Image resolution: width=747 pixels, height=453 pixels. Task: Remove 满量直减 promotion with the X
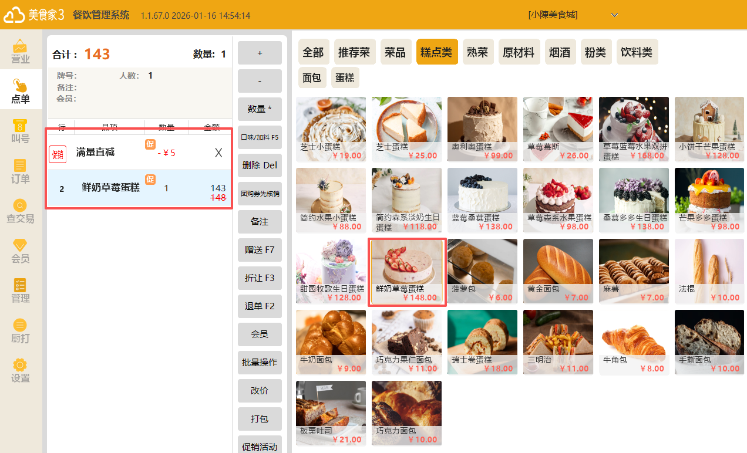(x=218, y=153)
